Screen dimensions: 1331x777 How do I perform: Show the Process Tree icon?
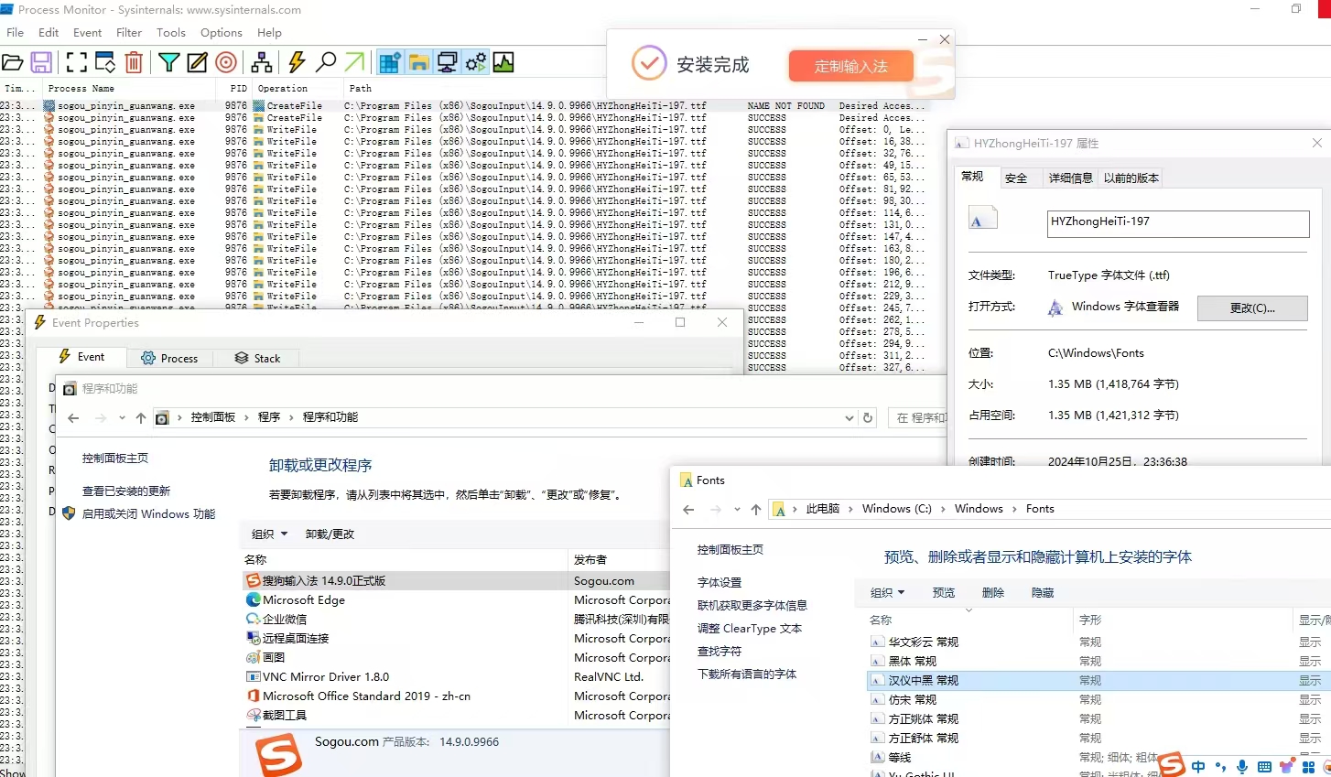click(262, 62)
